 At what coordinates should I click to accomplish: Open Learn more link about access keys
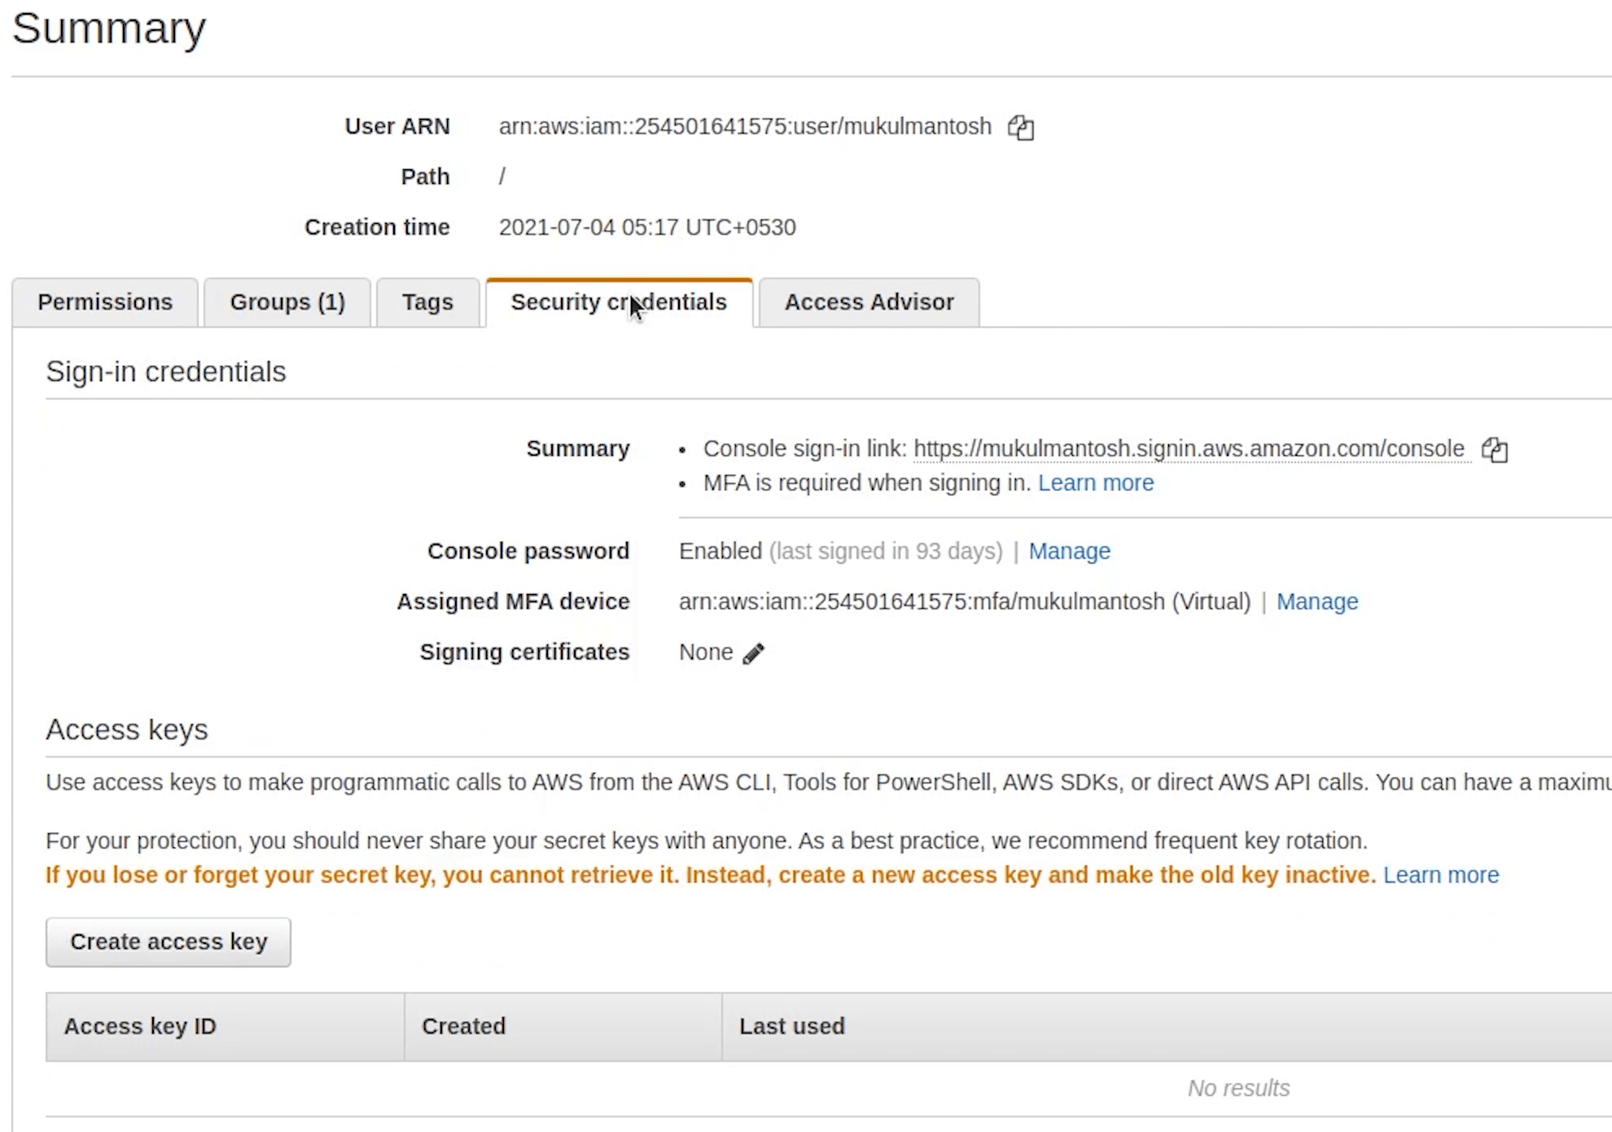click(1440, 876)
